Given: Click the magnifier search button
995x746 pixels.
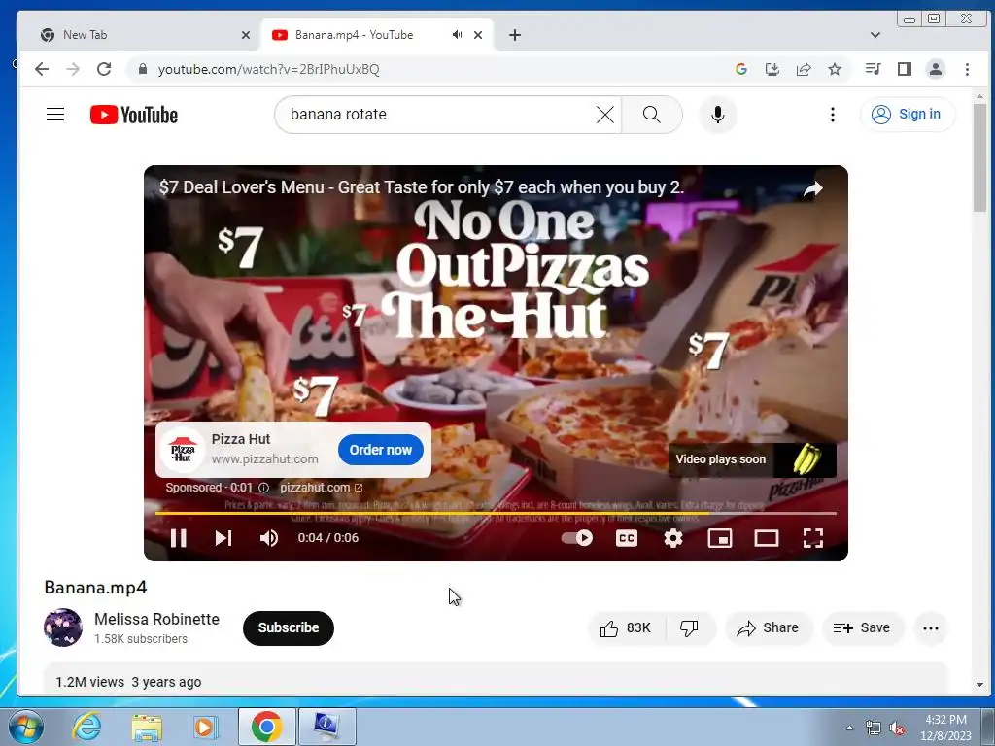Looking at the screenshot, I should pyautogui.click(x=652, y=115).
